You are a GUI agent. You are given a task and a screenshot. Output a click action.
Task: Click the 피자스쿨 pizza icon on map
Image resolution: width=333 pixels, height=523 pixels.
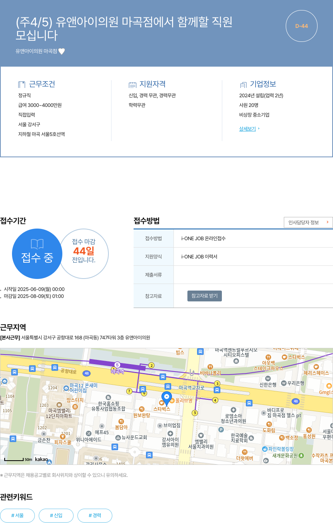pyautogui.click(x=62, y=437)
